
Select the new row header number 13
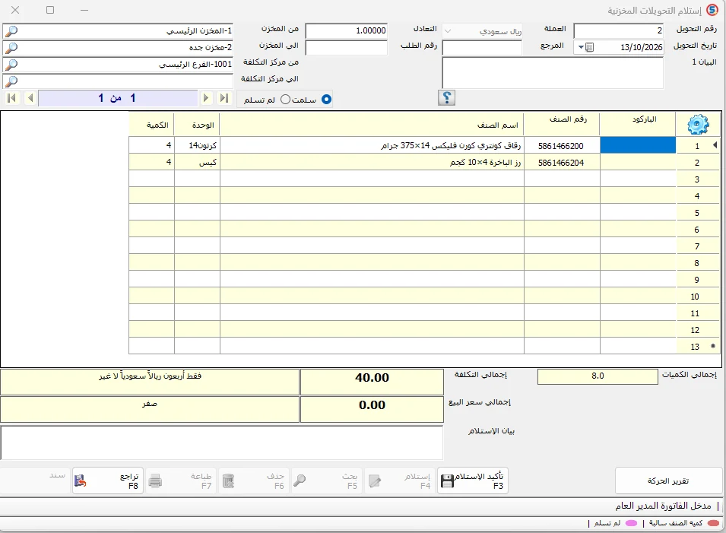(698, 347)
